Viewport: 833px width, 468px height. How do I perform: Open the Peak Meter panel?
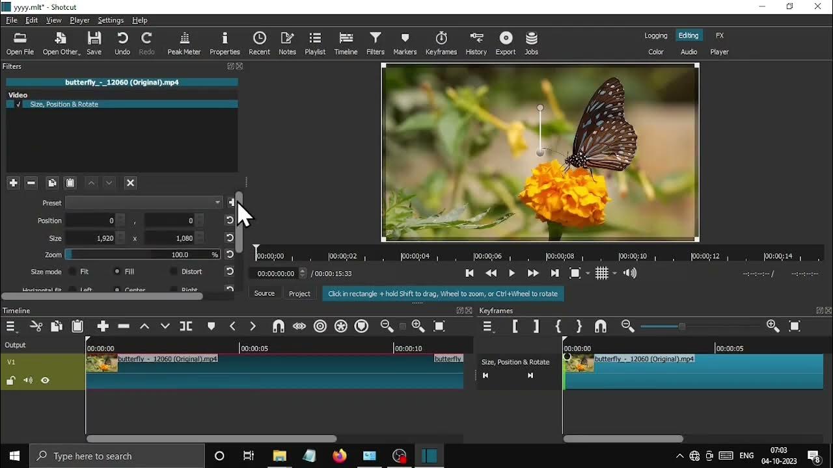(184, 44)
